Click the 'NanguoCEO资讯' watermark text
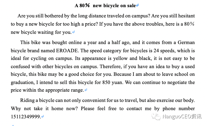The image size is (208, 126). [x=182, y=117]
